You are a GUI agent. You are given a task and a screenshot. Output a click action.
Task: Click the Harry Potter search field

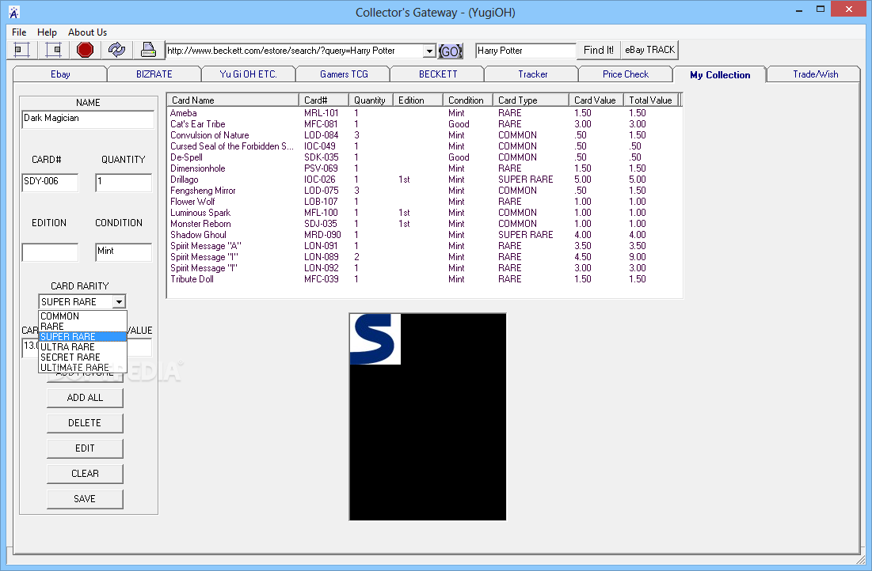(x=526, y=51)
